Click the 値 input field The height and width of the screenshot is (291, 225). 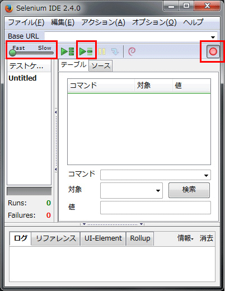click(x=156, y=208)
